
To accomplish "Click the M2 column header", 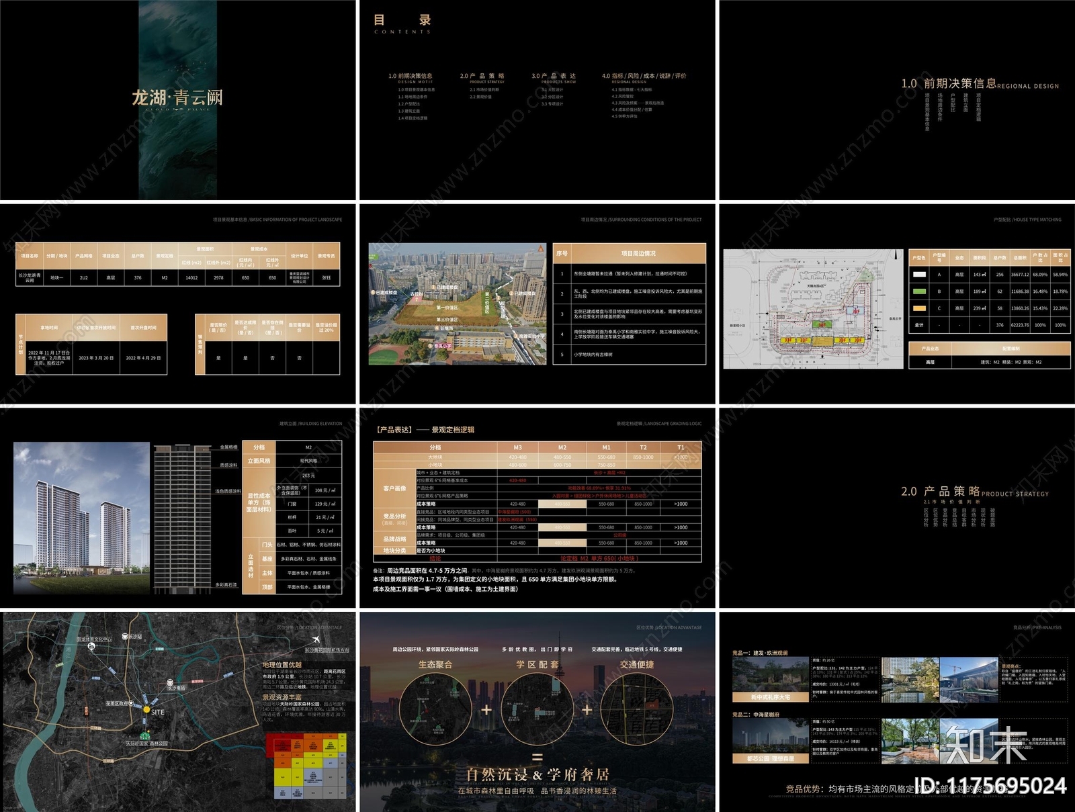I will tap(562, 447).
